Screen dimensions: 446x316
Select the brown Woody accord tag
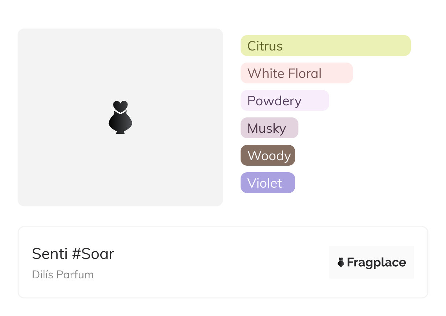[268, 155]
